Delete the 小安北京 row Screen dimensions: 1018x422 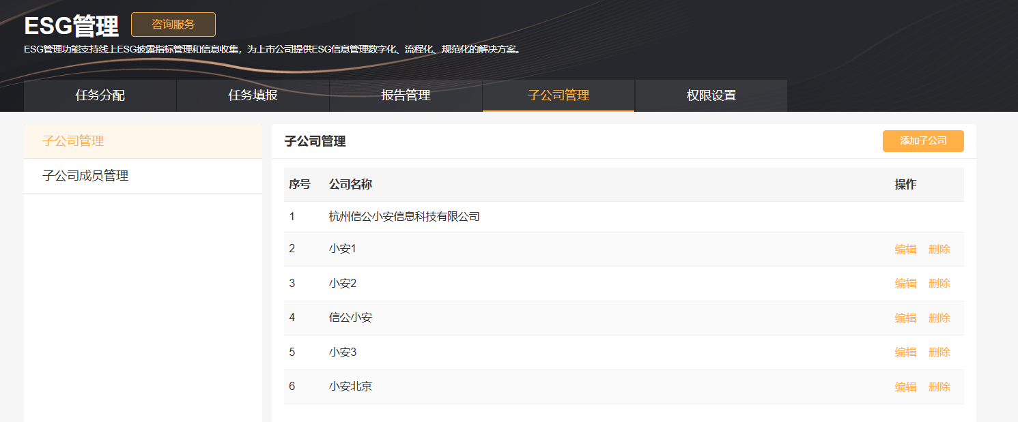click(939, 387)
